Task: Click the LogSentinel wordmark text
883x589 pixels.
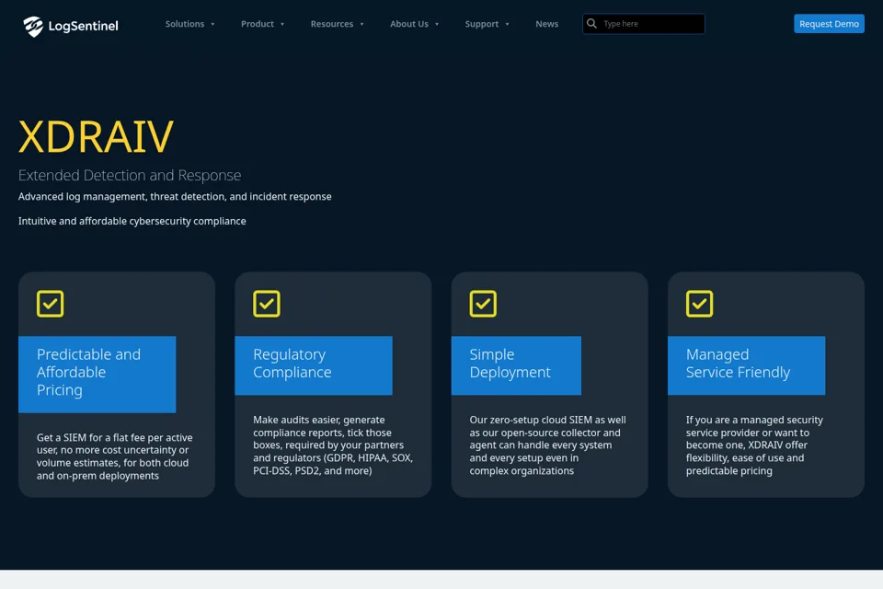Action: 84,26
